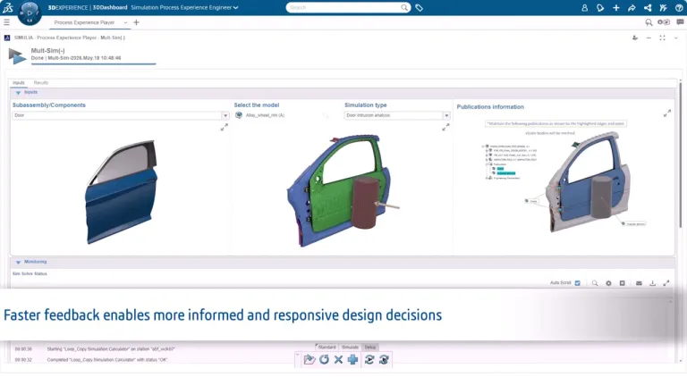This screenshot has width=687, height=377.
Task: Click the 'Sim Solve Status' label
Action: [30, 273]
